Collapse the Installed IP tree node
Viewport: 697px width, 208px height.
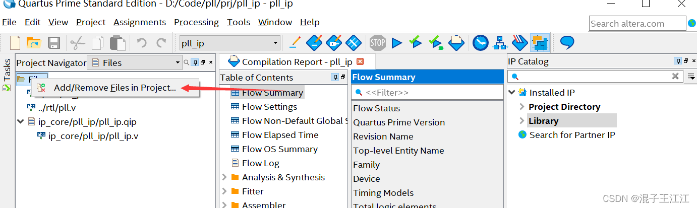click(512, 92)
